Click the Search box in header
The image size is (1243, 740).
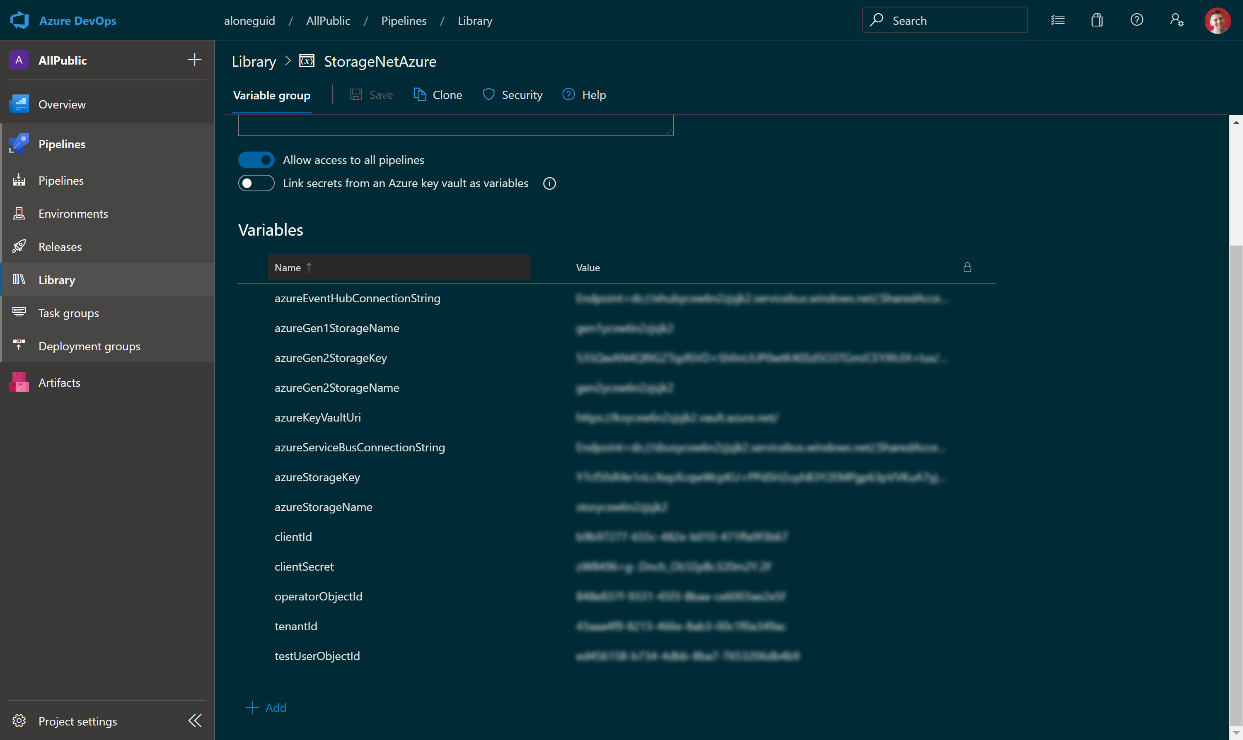coord(945,20)
